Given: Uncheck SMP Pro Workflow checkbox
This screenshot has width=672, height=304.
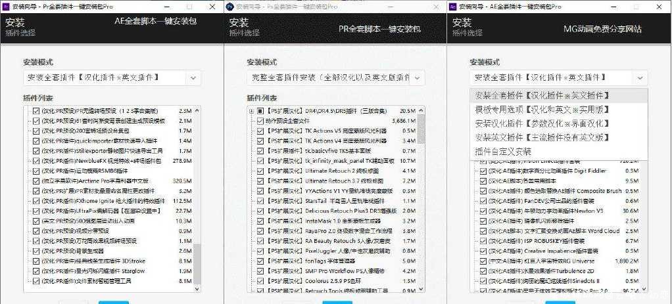Looking at the screenshot, I should click(260, 271).
